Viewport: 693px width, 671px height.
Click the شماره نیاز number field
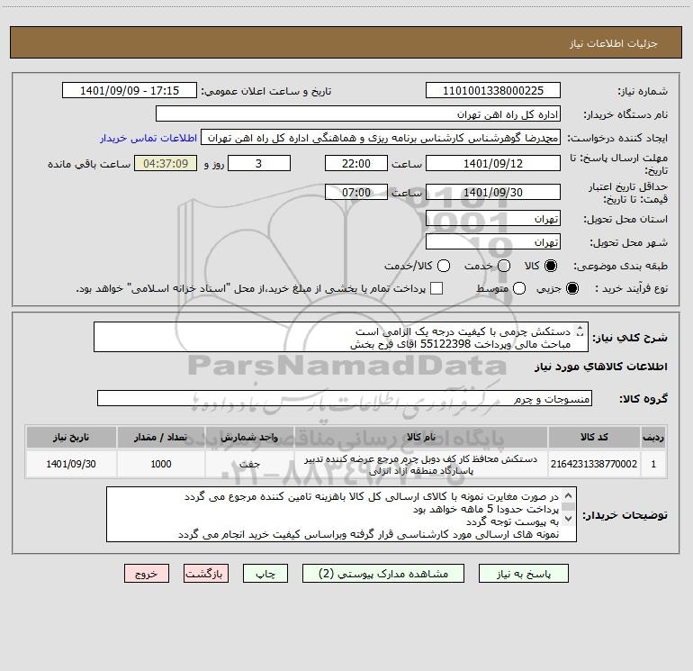click(x=493, y=91)
